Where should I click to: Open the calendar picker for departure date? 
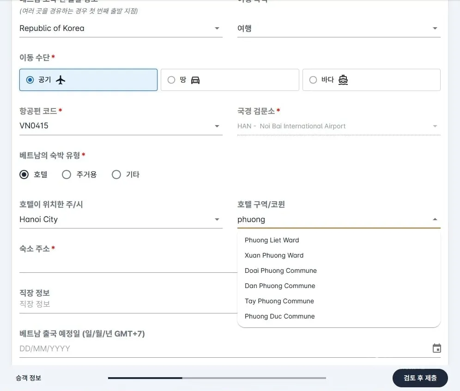point(436,348)
